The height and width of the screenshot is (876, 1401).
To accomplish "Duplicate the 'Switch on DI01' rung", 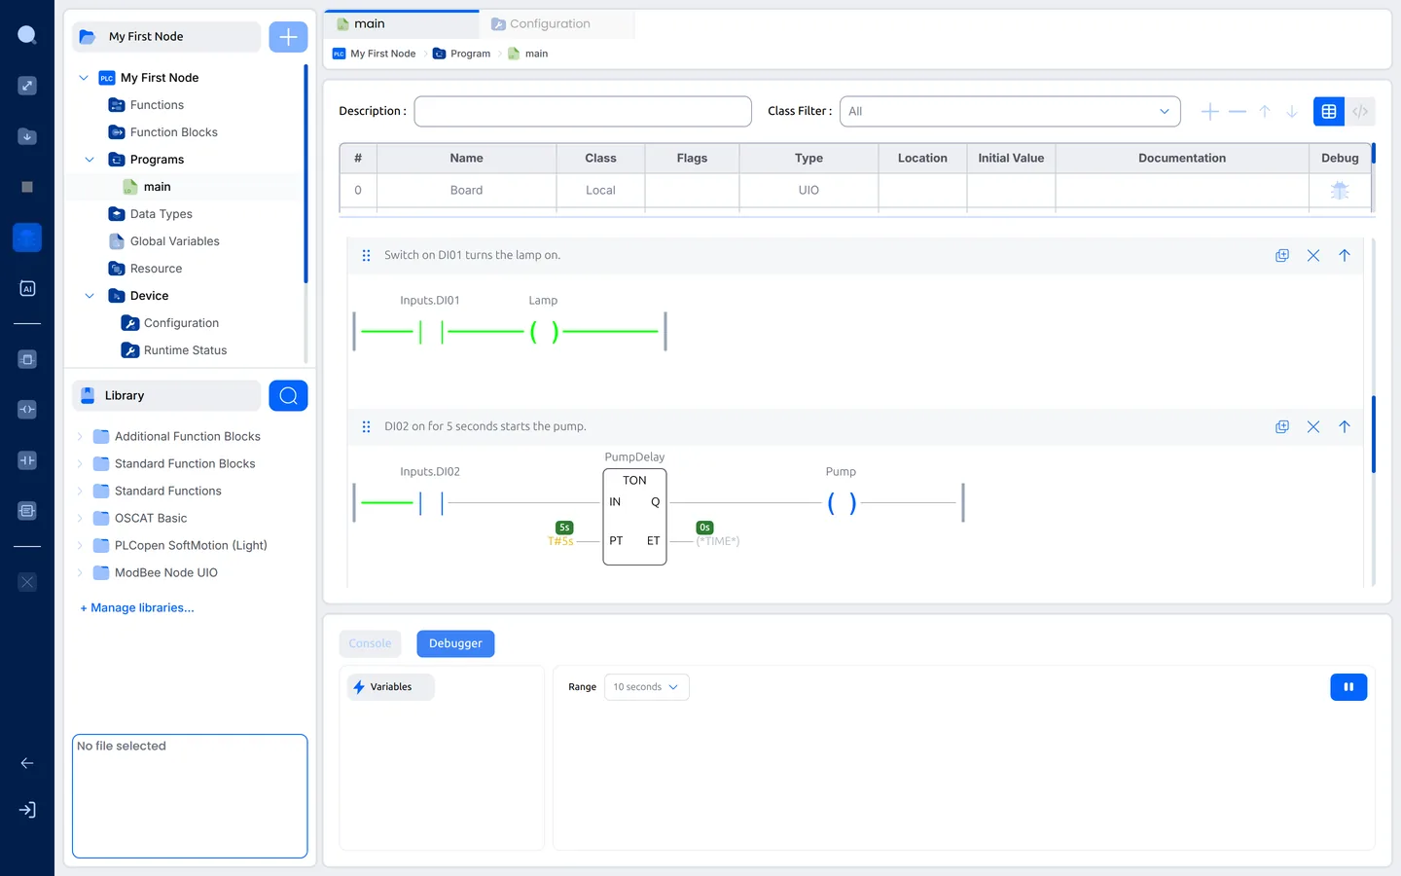I will click(x=1282, y=255).
